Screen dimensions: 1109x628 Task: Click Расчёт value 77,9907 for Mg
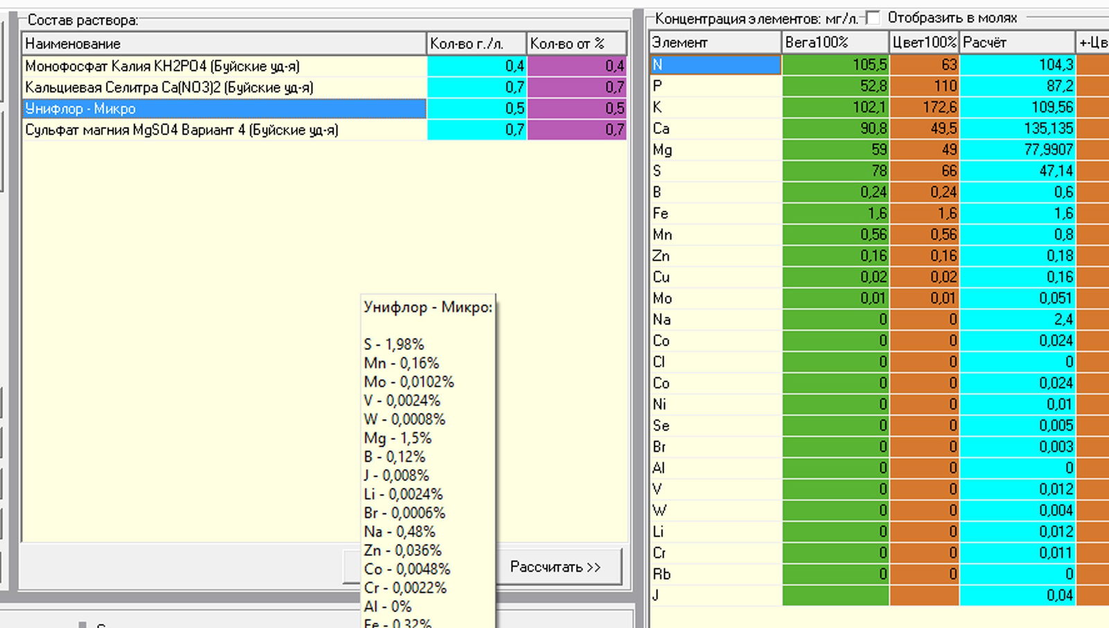click(1018, 150)
